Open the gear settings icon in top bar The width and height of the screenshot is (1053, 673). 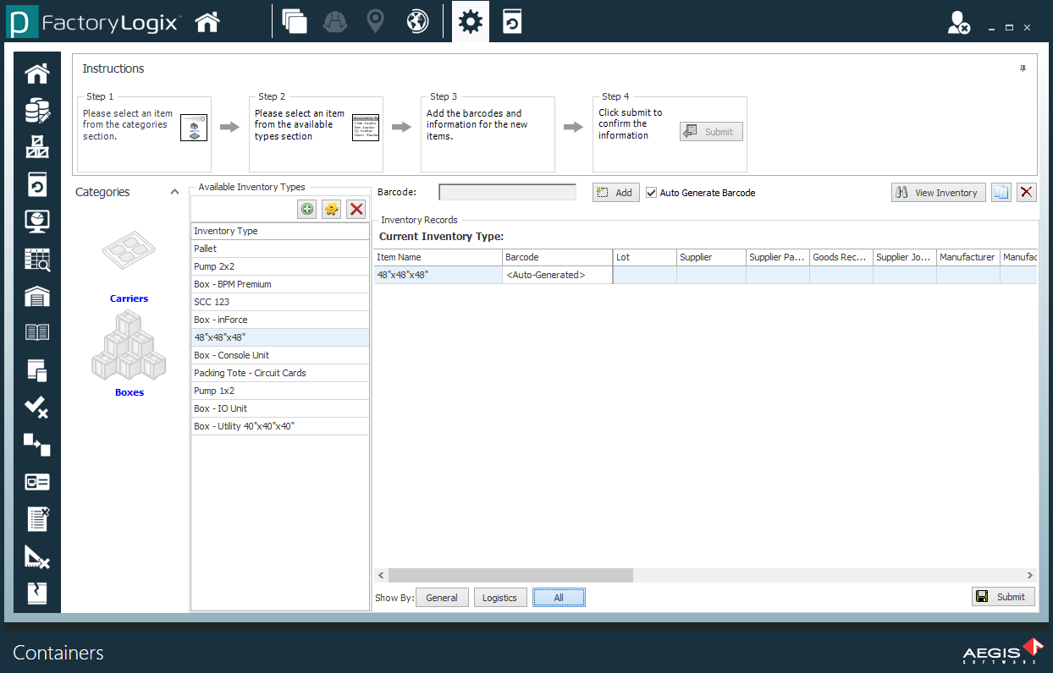(470, 22)
